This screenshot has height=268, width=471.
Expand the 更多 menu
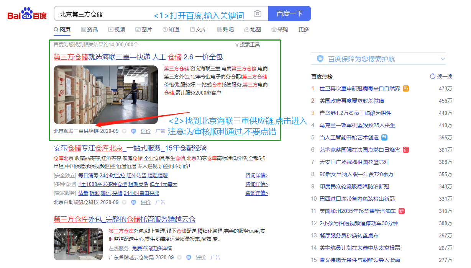coord(304,29)
